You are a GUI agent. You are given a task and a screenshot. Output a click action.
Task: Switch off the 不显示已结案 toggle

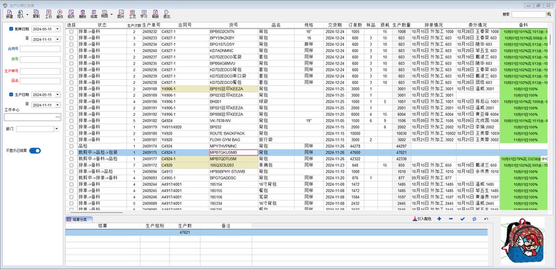click(35, 150)
